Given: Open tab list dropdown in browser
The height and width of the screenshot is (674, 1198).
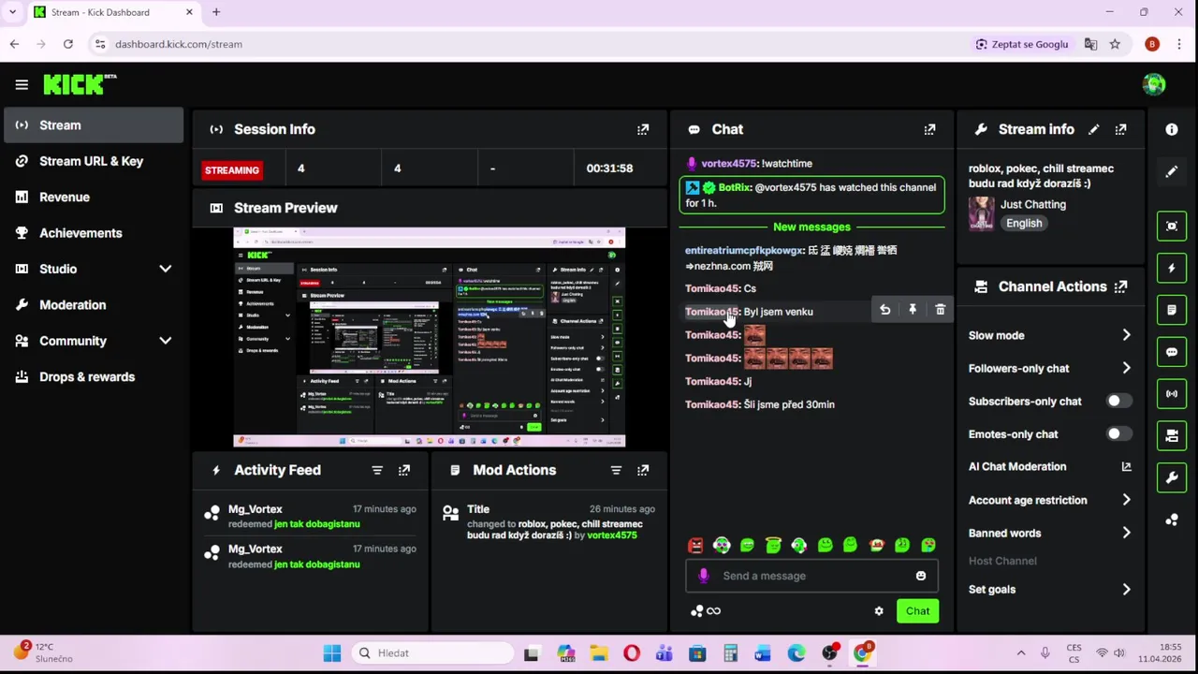Looking at the screenshot, I should [12, 12].
